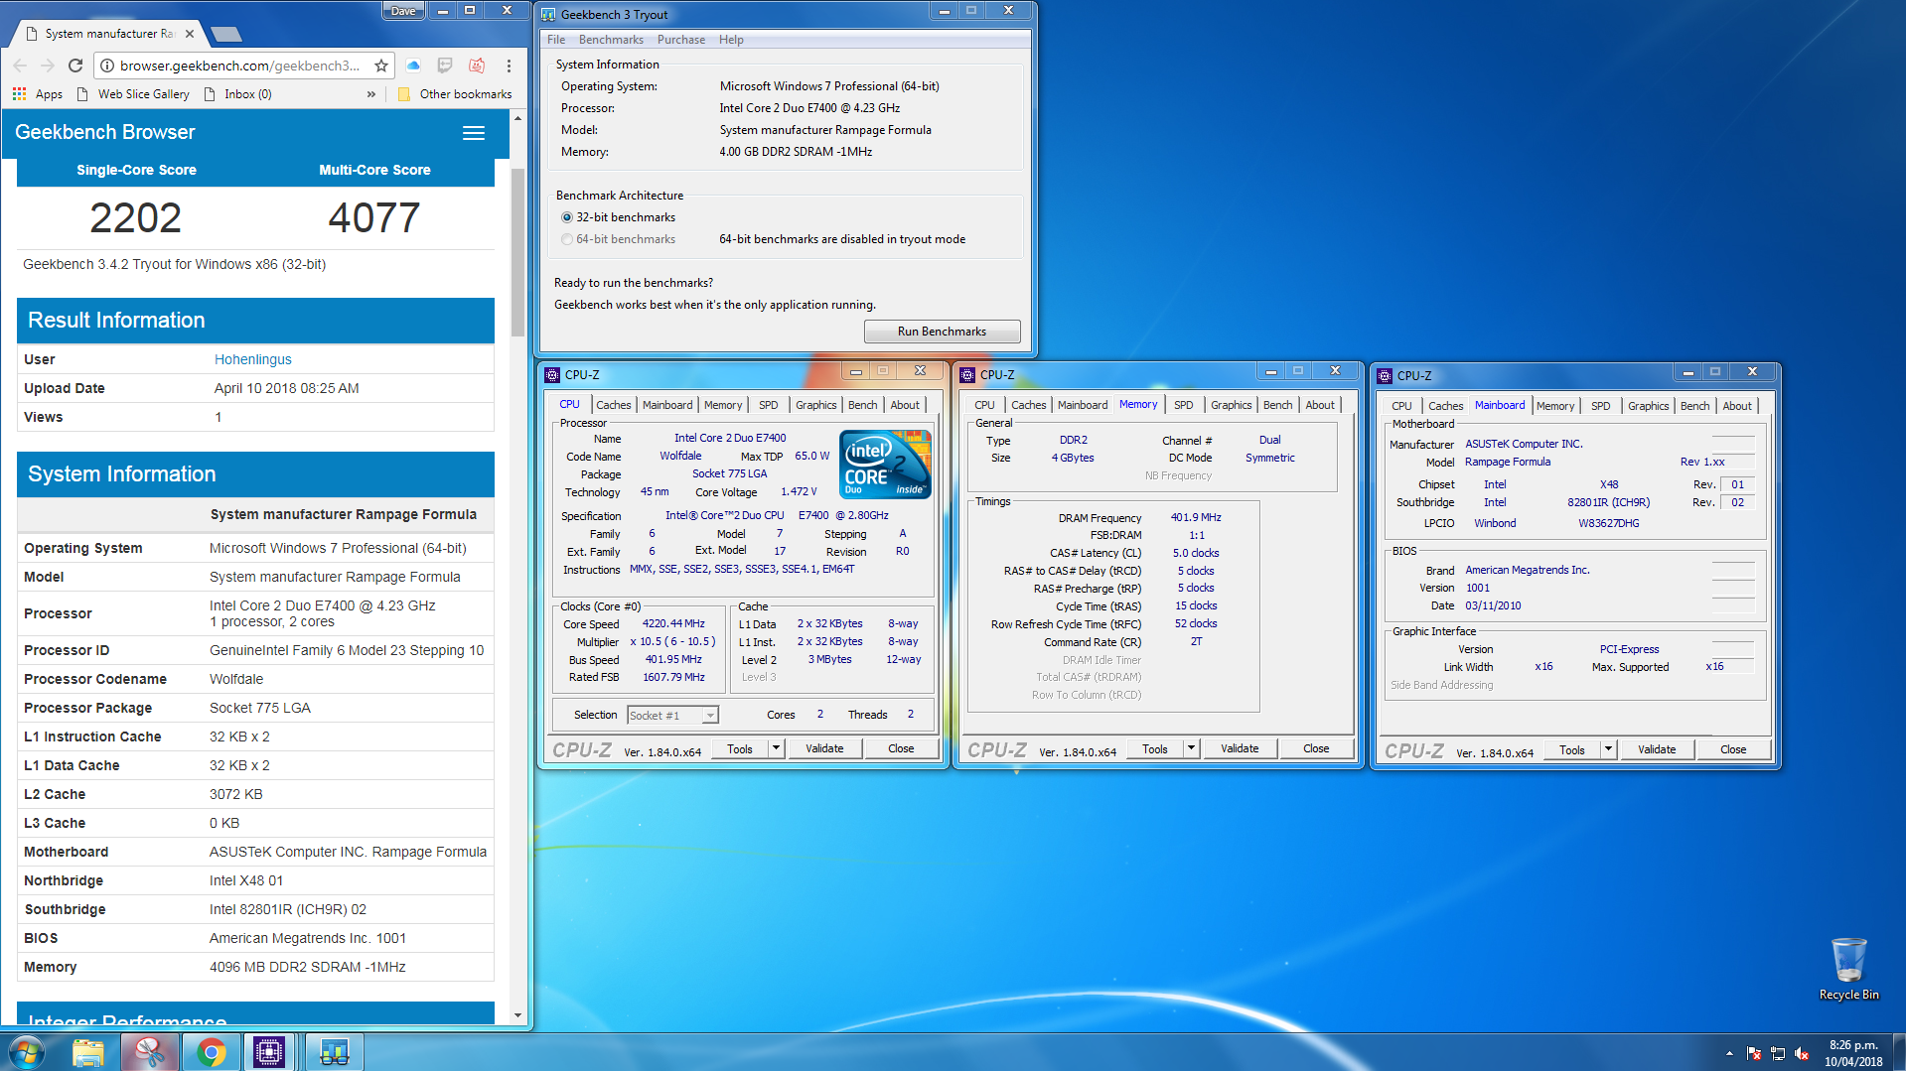Open the Recycle Bin on the desktop
The width and height of the screenshot is (1906, 1071).
click(1848, 969)
